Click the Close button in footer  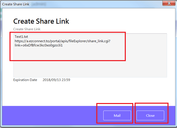pos(150,116)
